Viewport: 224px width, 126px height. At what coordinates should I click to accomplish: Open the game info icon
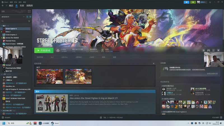(x=213, y=50)
